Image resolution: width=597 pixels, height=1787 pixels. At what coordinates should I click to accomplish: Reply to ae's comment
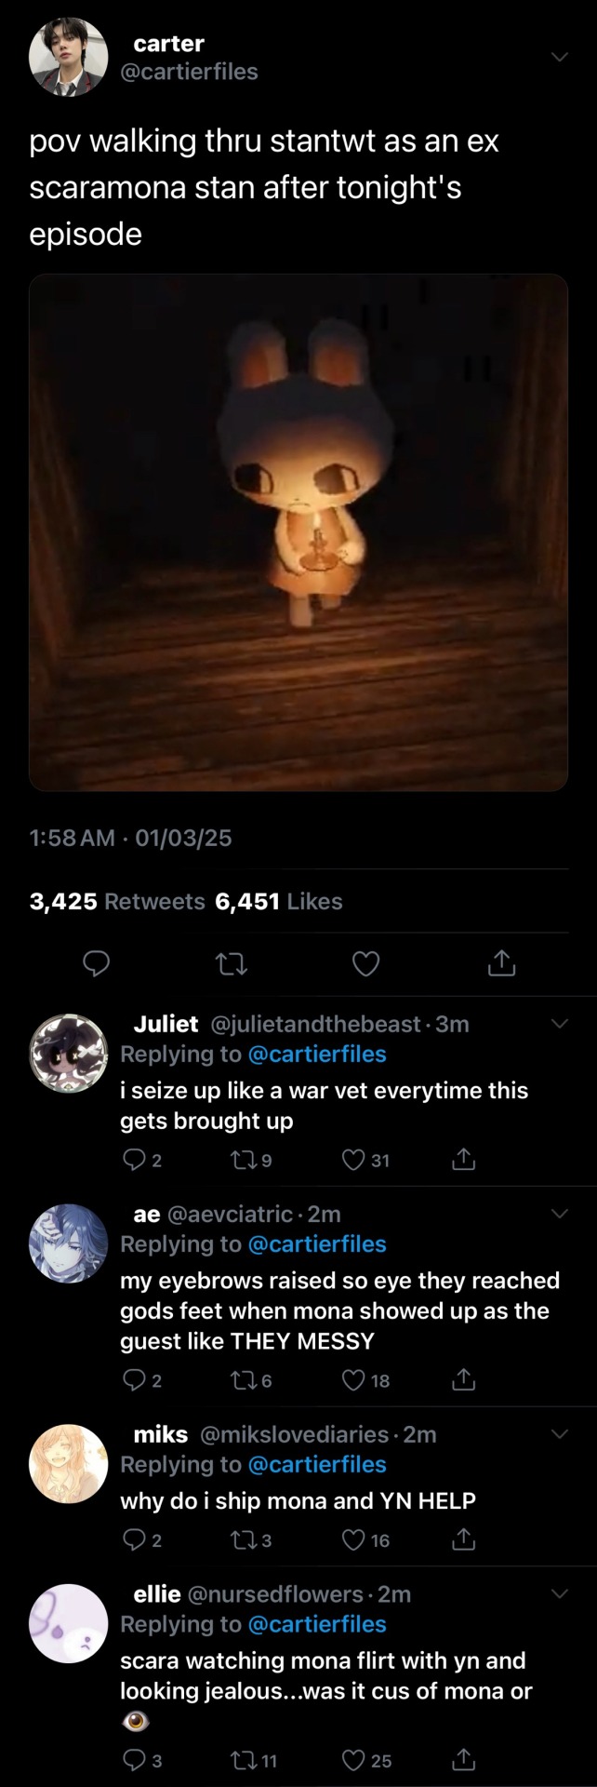click(x=134, y=1380)
